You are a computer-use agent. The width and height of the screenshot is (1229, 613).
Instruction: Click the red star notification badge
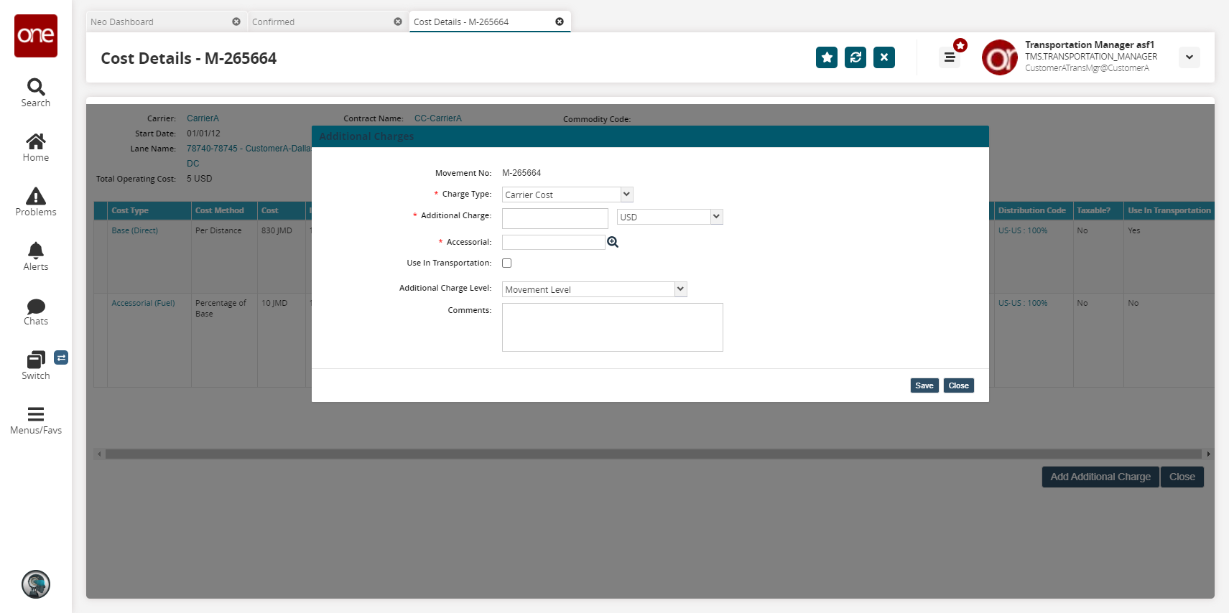[x=960, y=45]
